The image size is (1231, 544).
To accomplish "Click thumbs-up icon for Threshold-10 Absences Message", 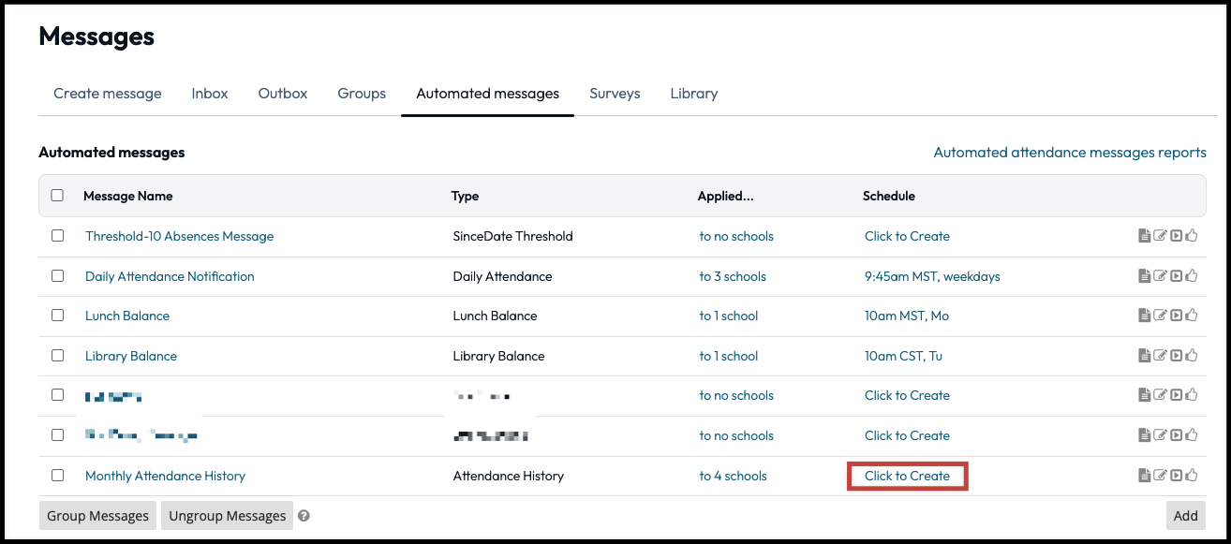I will pos(1192,237).
